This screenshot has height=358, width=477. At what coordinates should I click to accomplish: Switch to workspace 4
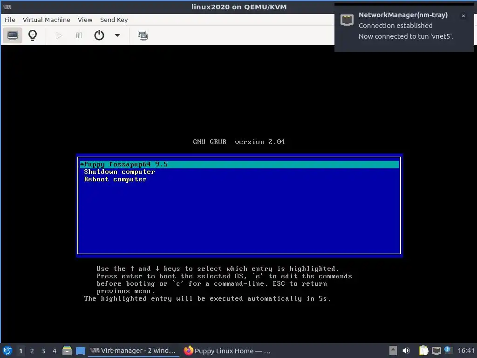[55, 351]
